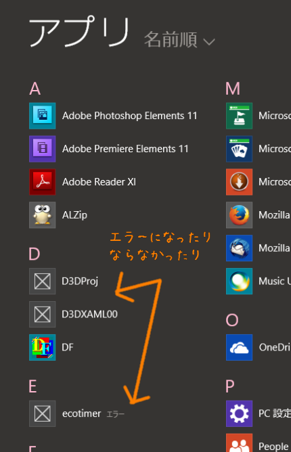Select the DF label text
The image size is (291, 452).
point(68,347)
